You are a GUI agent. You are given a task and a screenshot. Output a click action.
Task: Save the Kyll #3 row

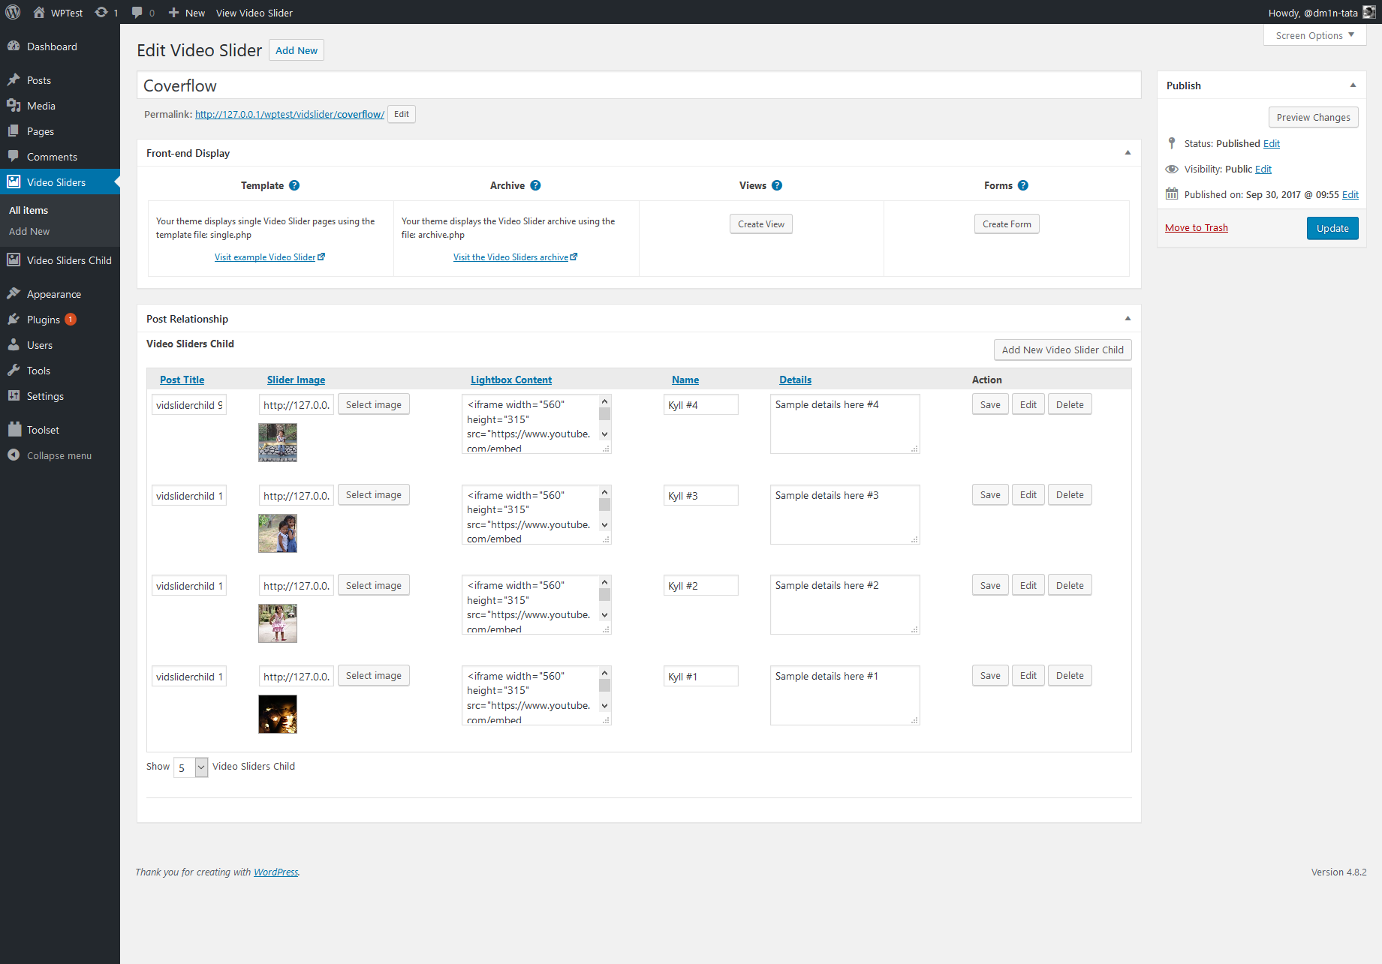pyautogui.click(x=990, y=494)
